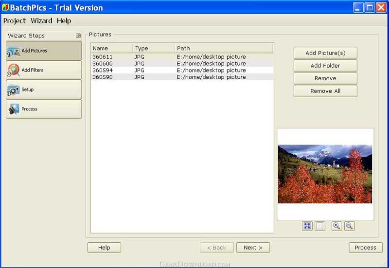Click the Add Folder button
Screen dimensions: 389x268
click(x=325, y=66)
